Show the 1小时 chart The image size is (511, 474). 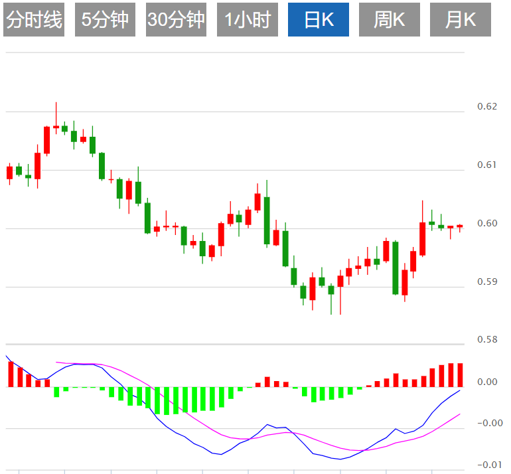click(248, 21)
